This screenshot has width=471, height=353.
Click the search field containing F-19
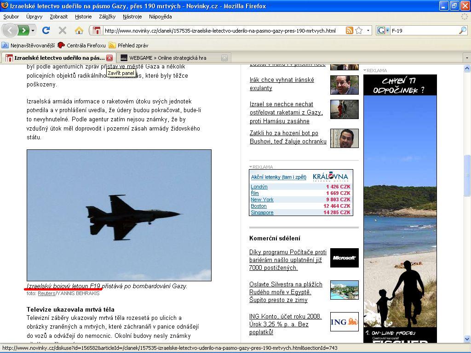click(x=425, y=30)
